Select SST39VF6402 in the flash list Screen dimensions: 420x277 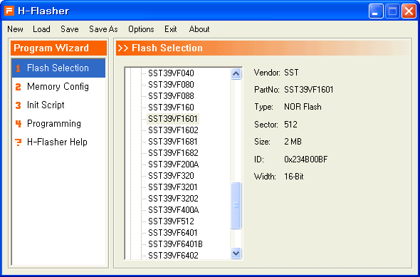(173, 256)
